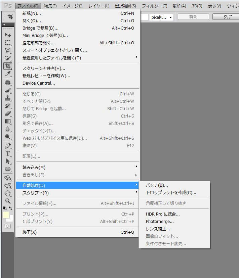This screenshot has height=278, width=239.
Task: Select the 3D Object Rotate tool
Action: (x=8, y=178)
